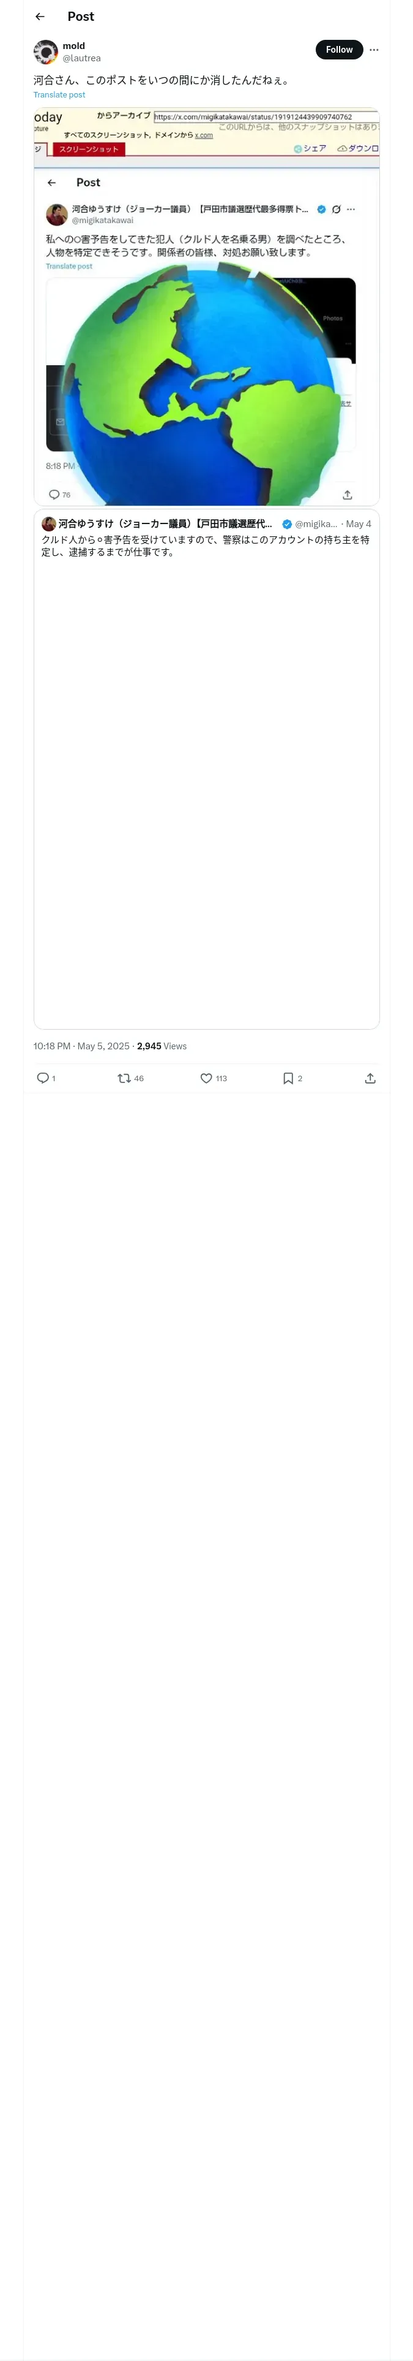Bookmark this post with the bookmark icon
This screenshot has height=2361, width=413.
(288, 1078)
